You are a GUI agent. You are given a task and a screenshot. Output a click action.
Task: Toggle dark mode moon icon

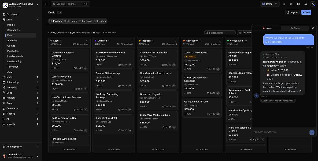coord(313,4)
